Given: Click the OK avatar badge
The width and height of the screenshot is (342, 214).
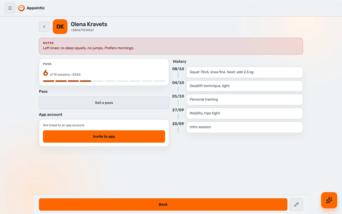Looking at the screenshot, I should pos(60,27).
